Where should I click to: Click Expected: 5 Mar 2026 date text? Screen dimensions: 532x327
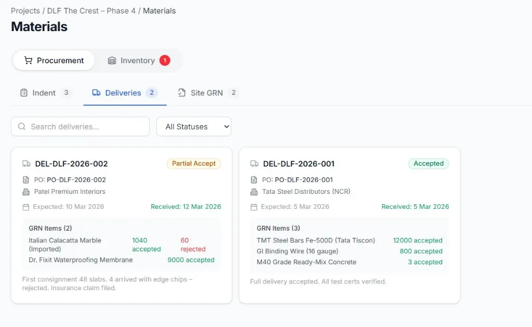click(295, 206)
